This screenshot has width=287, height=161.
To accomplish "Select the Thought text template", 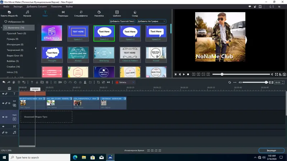I will point(52,55).
